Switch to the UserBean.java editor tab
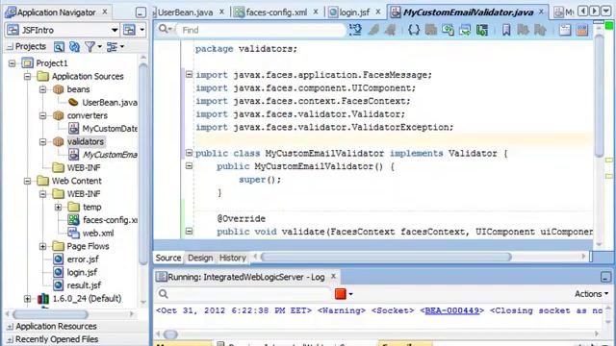Image resolution: width=616 pixels, height=346 pixels. [185, 12]
